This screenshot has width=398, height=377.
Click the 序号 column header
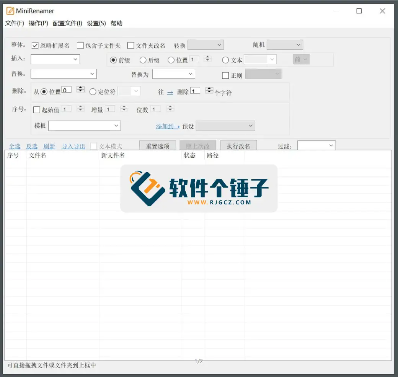click(15, 155)
